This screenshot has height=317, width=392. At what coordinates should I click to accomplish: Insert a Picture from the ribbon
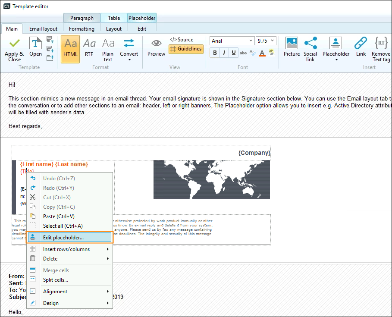292,43
